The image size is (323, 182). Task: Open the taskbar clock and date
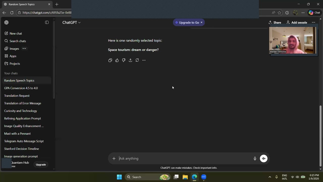pos(314,177)
